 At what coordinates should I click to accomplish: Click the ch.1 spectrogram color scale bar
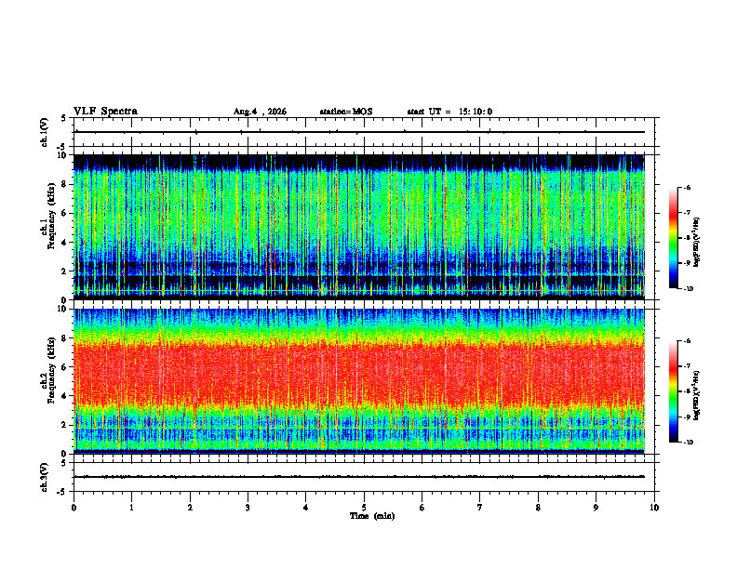tap(673, 238)
